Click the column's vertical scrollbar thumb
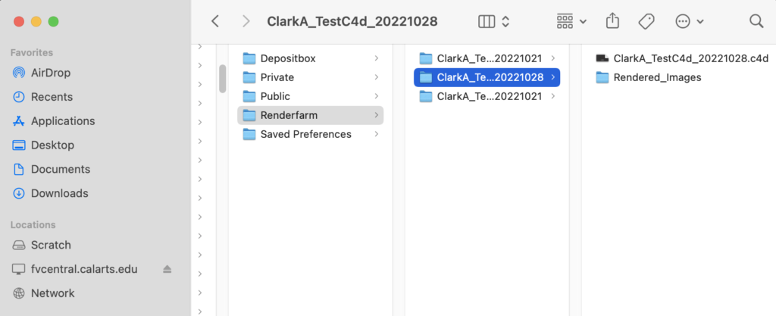 (x=223, y=79)
